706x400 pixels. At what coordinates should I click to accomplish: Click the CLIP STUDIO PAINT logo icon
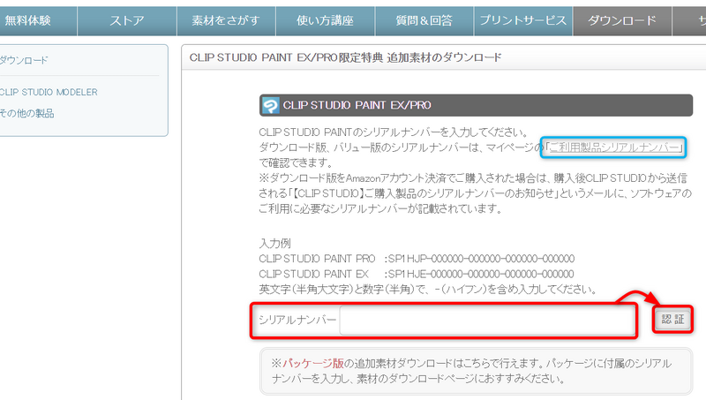(x=271, y=106)
